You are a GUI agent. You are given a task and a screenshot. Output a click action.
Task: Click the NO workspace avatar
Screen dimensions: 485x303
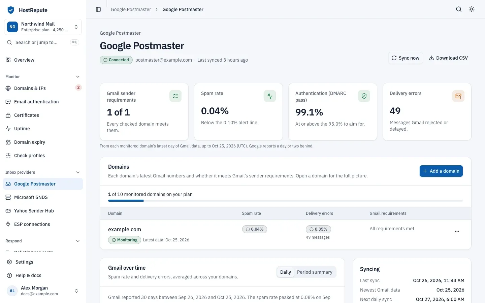point(12,27)
